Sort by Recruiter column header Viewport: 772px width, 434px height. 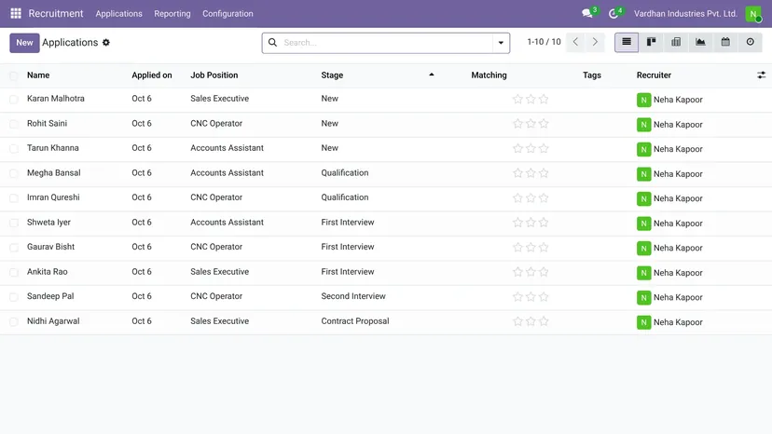pyautogui.click(x=654, y=75)
